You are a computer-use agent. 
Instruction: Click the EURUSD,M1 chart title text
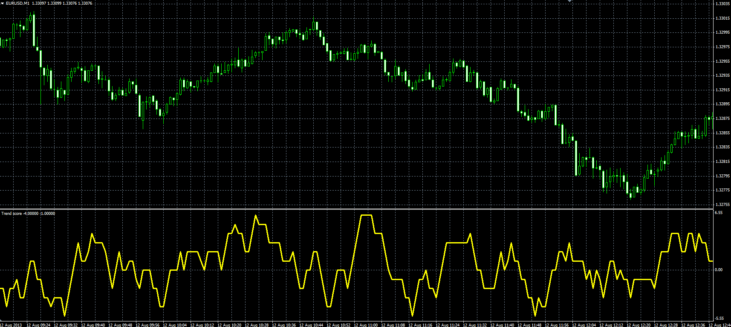[x=17, y=3]
